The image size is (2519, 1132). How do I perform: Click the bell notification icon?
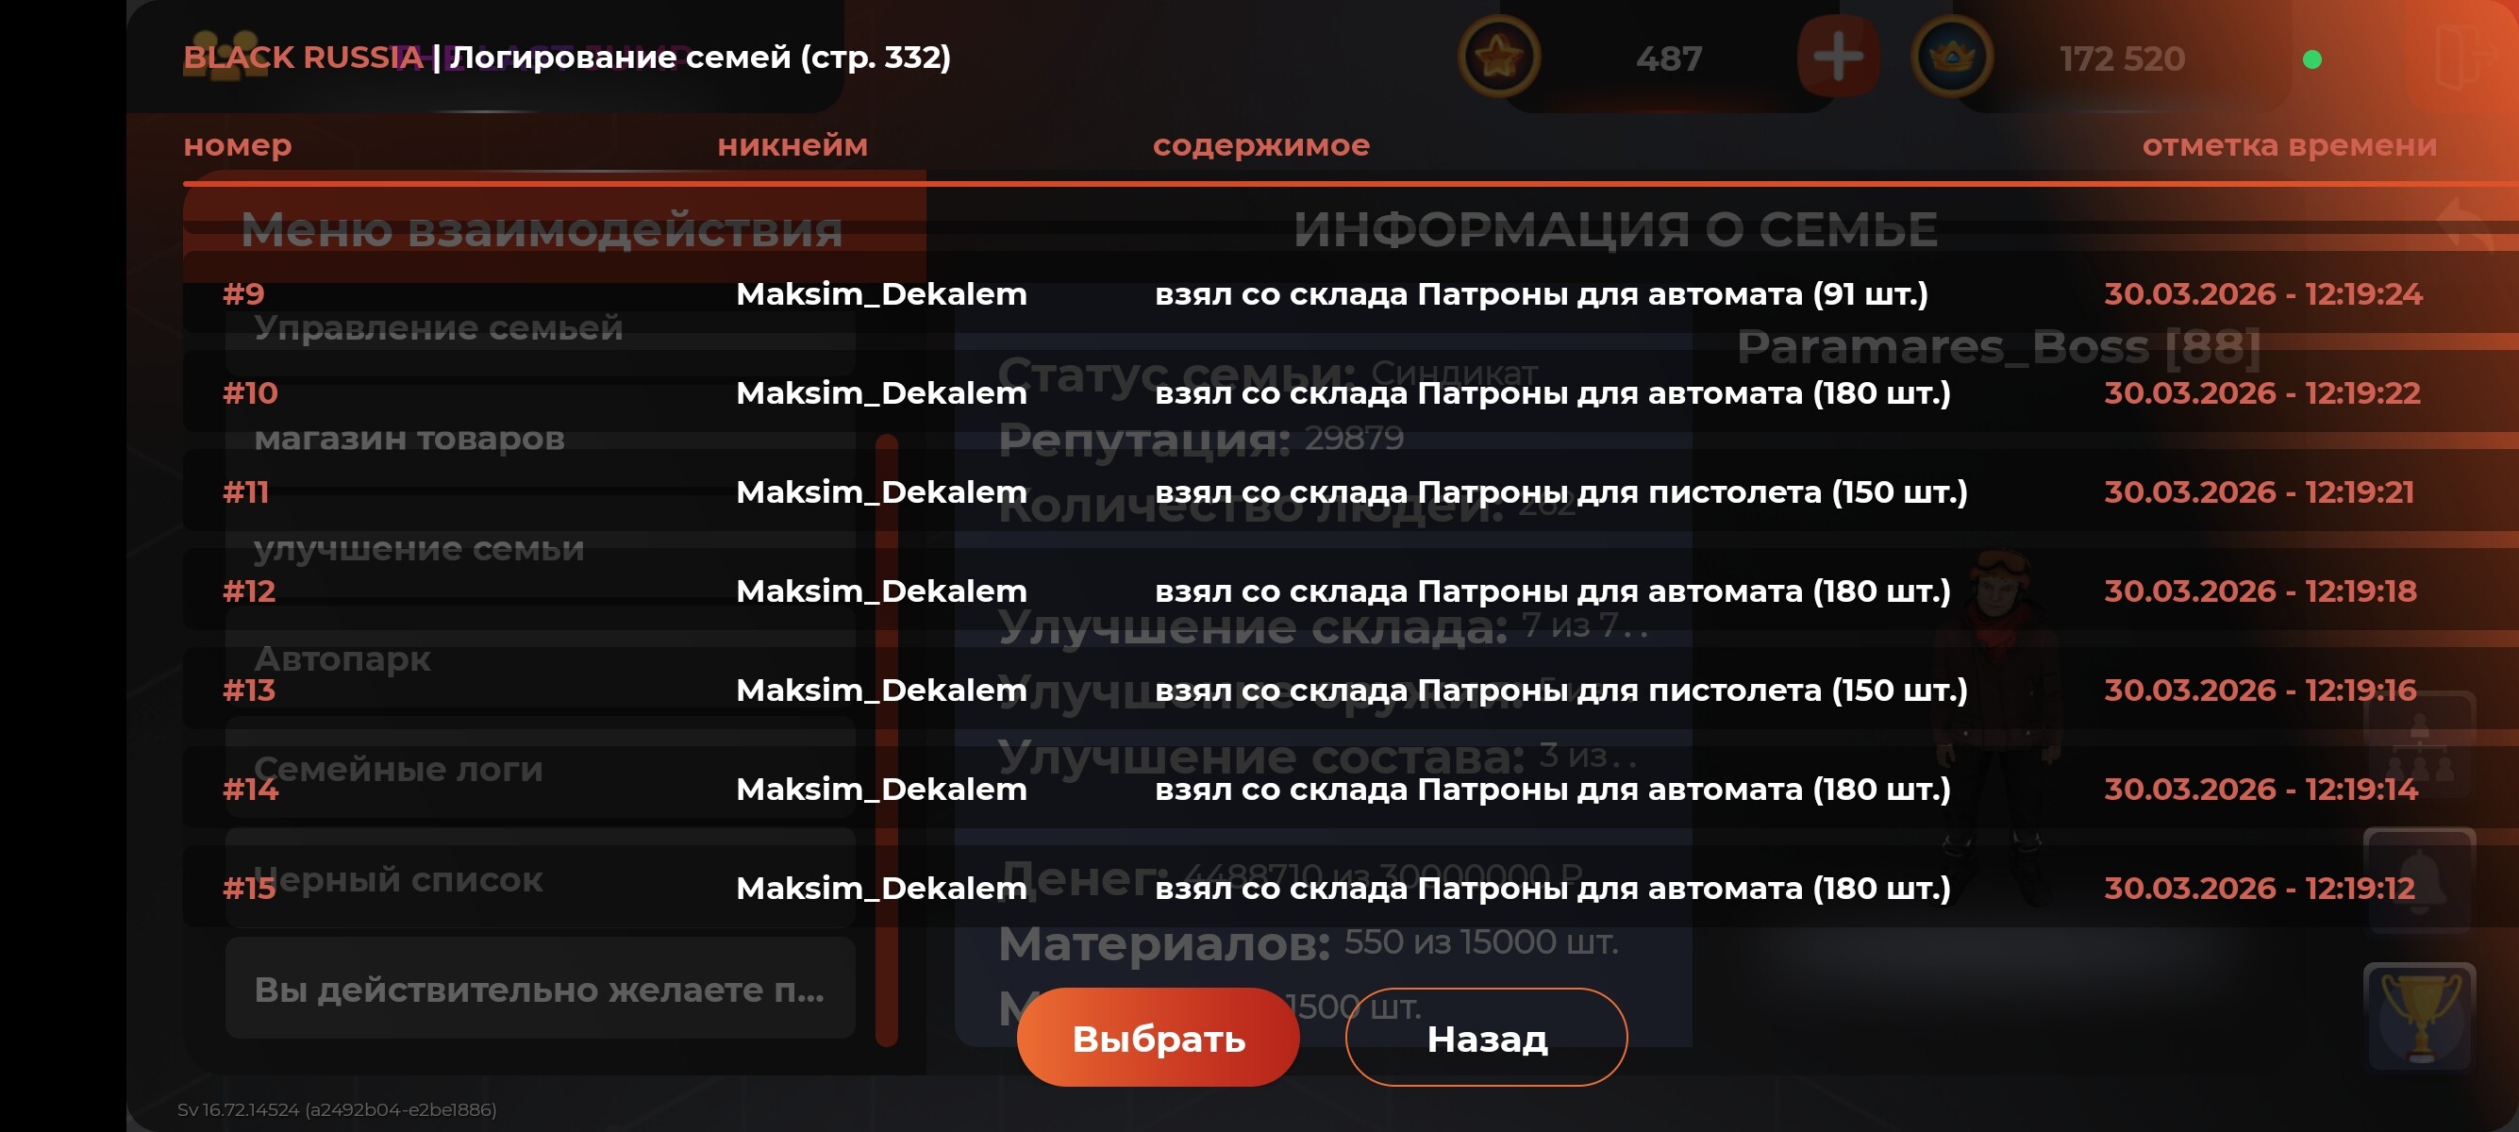pos(2419,880)
